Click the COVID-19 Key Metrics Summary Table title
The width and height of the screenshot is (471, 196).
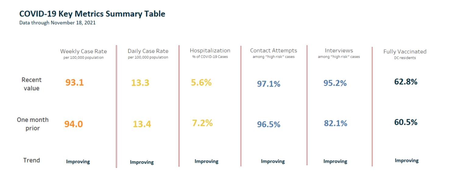[92, 14]
